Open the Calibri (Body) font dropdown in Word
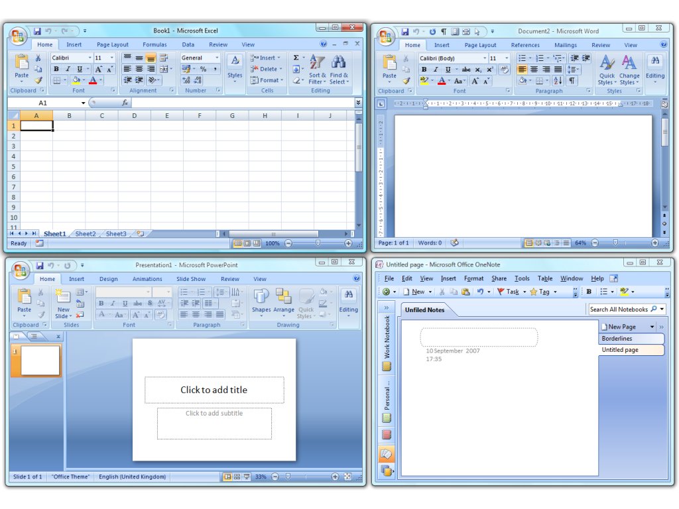The width and height of the screenshot is (679, 509). [485, 58]
